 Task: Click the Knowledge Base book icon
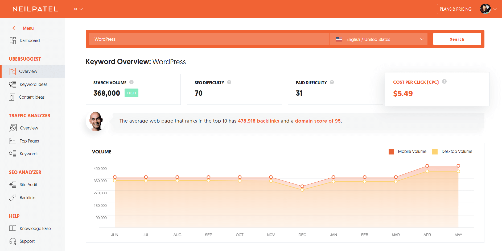13,228
